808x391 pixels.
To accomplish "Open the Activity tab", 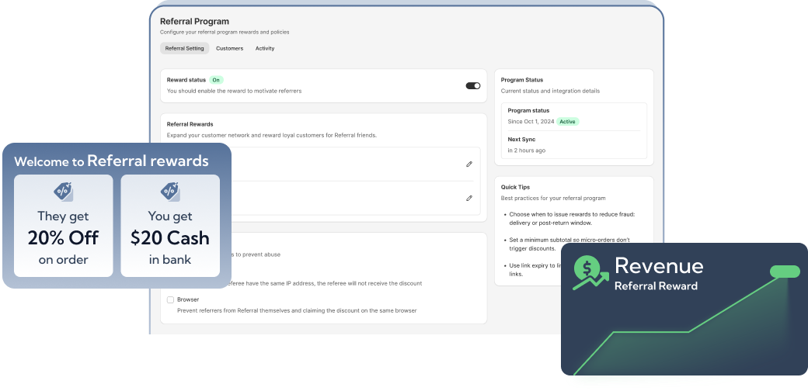I will pos(265,48).
